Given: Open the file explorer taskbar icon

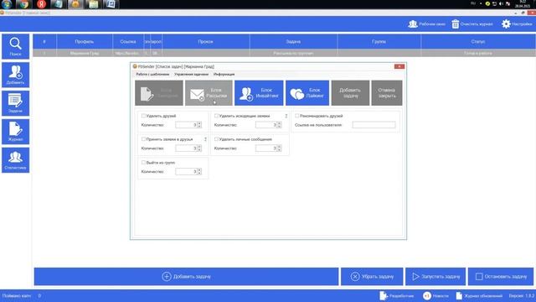Looking at the screenshot, I should [93, 4].
